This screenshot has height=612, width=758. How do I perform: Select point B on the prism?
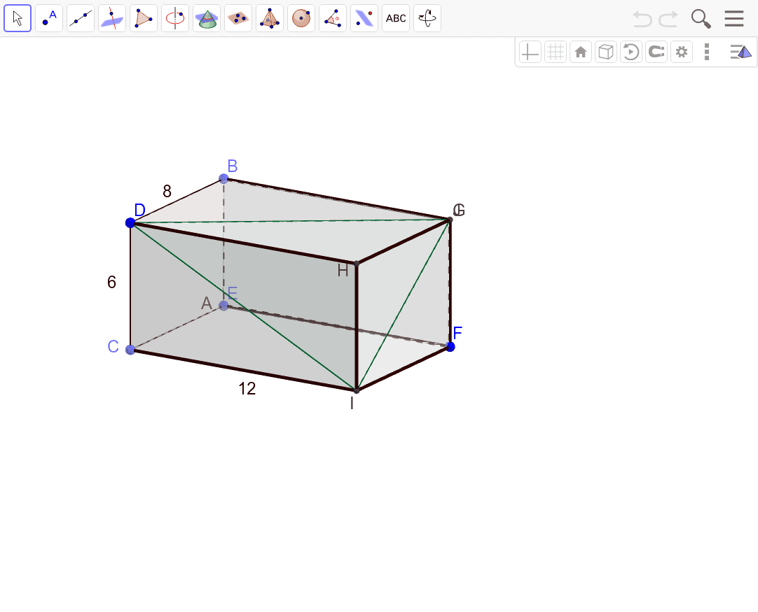223,178
